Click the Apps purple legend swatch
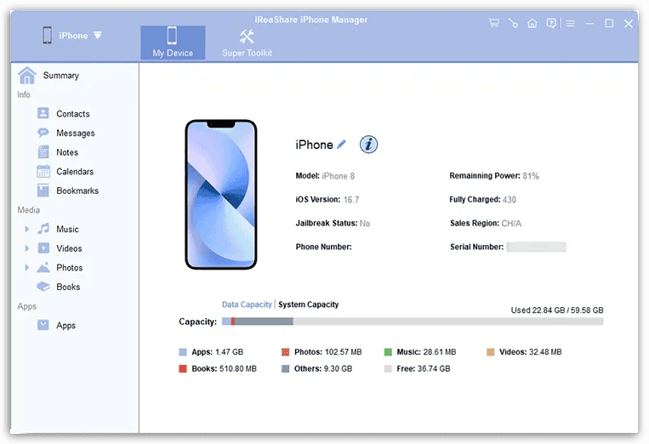 [x=183, y=352]
